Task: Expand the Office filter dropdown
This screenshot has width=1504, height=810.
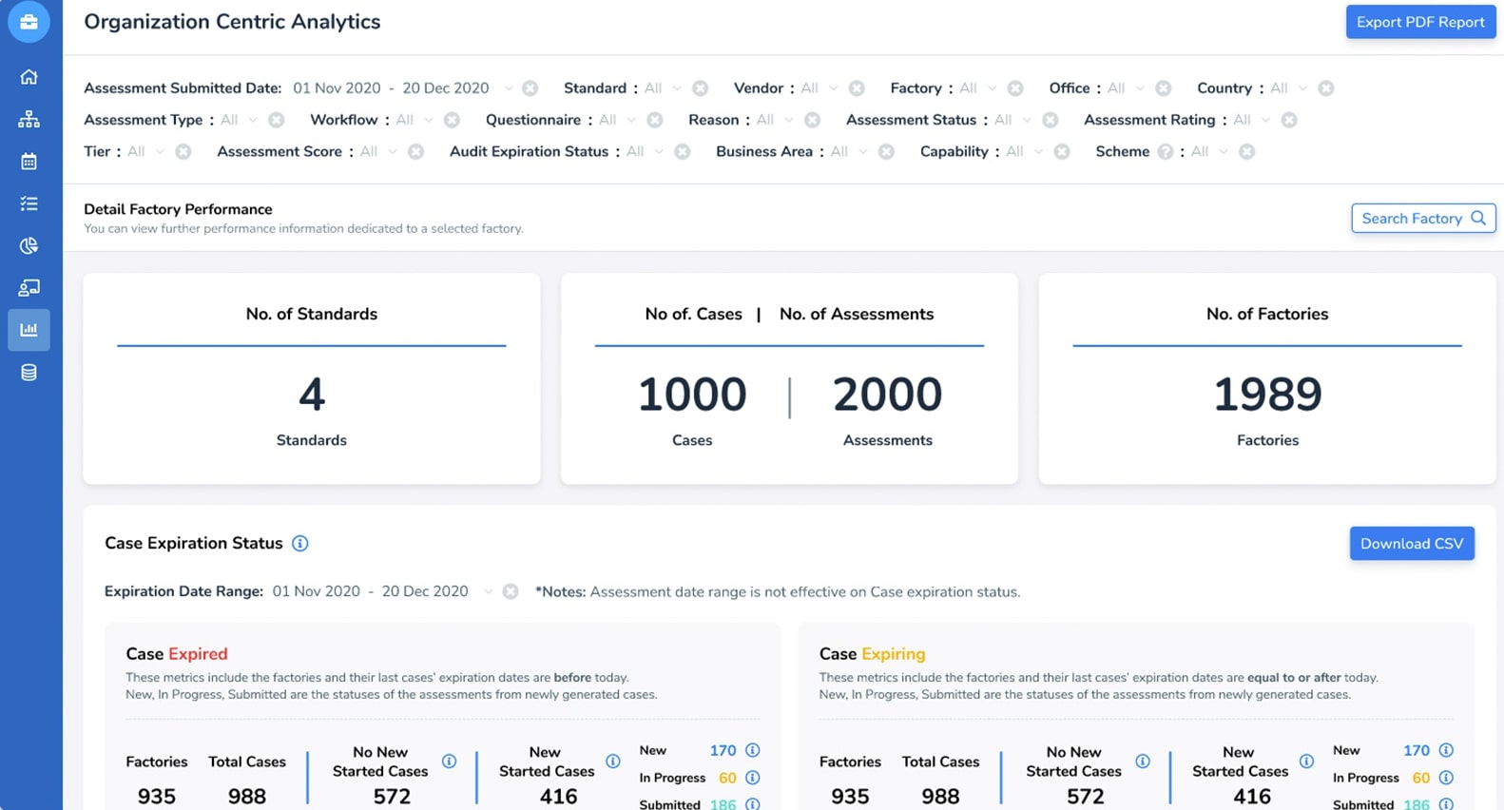Action: pyautogui.click(x=1140, y=88)
